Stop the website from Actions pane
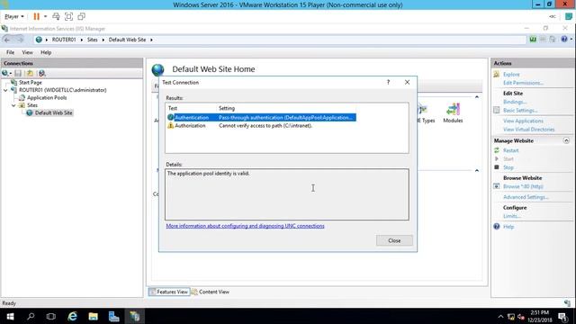 click(508, 167)
